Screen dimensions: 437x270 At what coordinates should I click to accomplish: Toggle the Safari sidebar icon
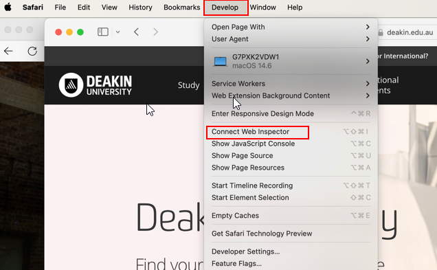[103, 32]
